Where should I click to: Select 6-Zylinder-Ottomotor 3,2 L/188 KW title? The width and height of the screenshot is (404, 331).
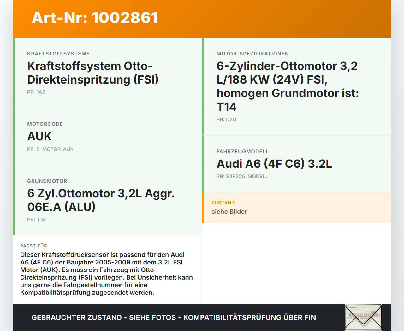coord(288,86)
